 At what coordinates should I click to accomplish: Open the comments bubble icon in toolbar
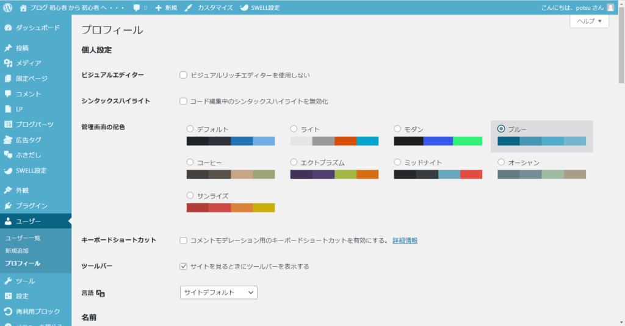click(x=136, y=8)
